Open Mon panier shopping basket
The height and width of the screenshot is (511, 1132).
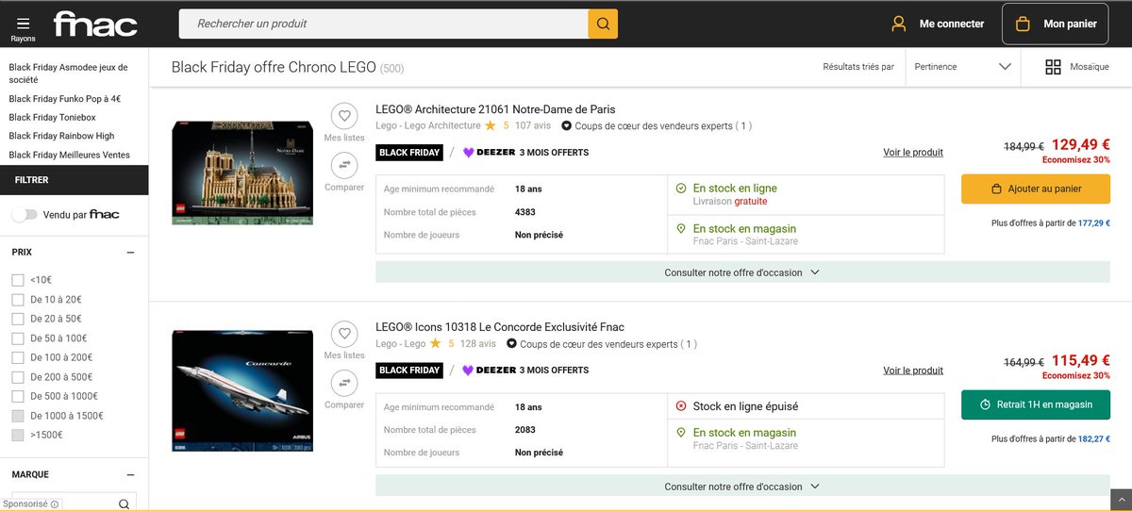coord(1056,24)
